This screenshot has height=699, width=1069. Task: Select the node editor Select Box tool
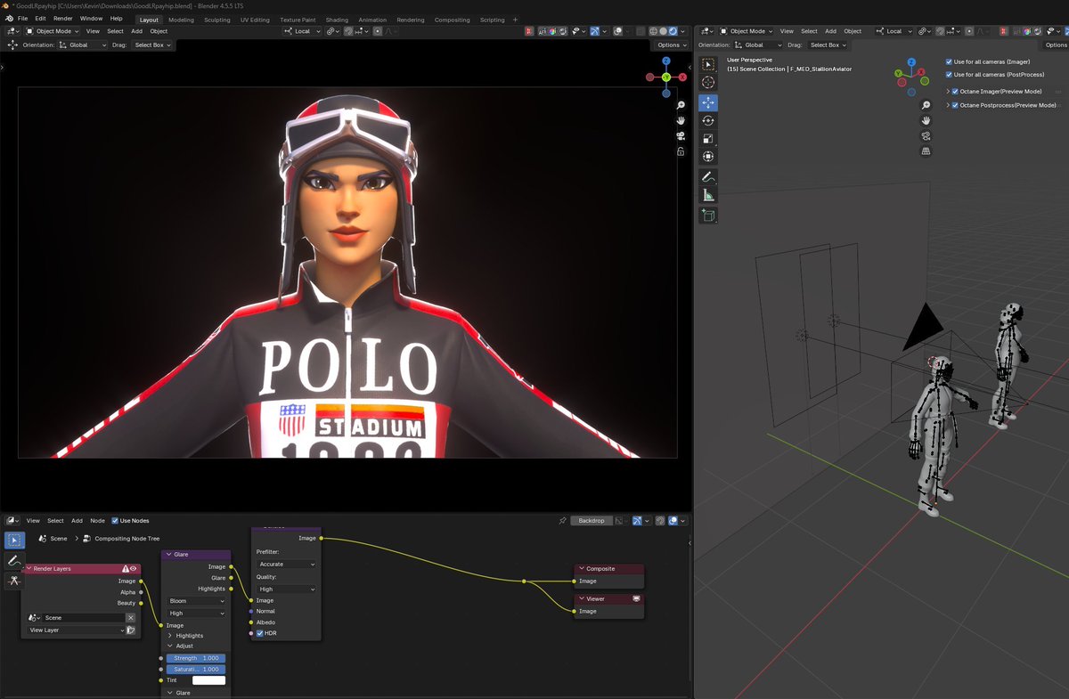tap(15, 541)
